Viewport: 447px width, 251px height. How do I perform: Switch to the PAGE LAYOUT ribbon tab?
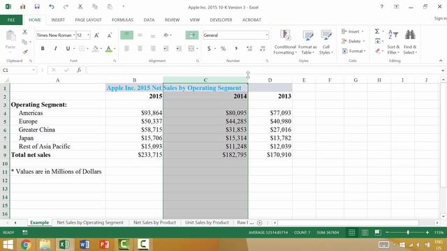tap(88, 20)
